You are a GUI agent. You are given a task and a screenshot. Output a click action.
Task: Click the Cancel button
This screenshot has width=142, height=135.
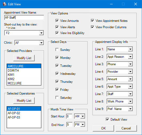(x=126, y=128)
